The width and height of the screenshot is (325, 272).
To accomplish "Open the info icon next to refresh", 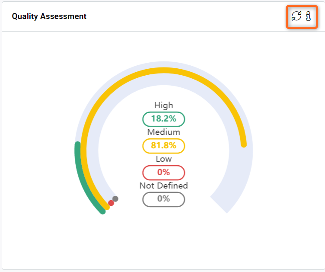I will point(309,16).
